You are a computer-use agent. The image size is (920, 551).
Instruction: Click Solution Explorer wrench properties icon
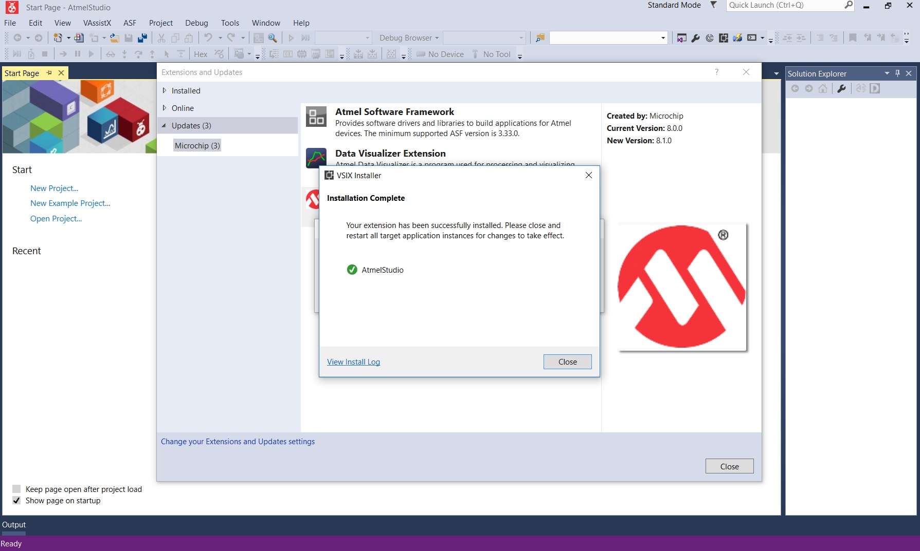(x=841, y=89)
